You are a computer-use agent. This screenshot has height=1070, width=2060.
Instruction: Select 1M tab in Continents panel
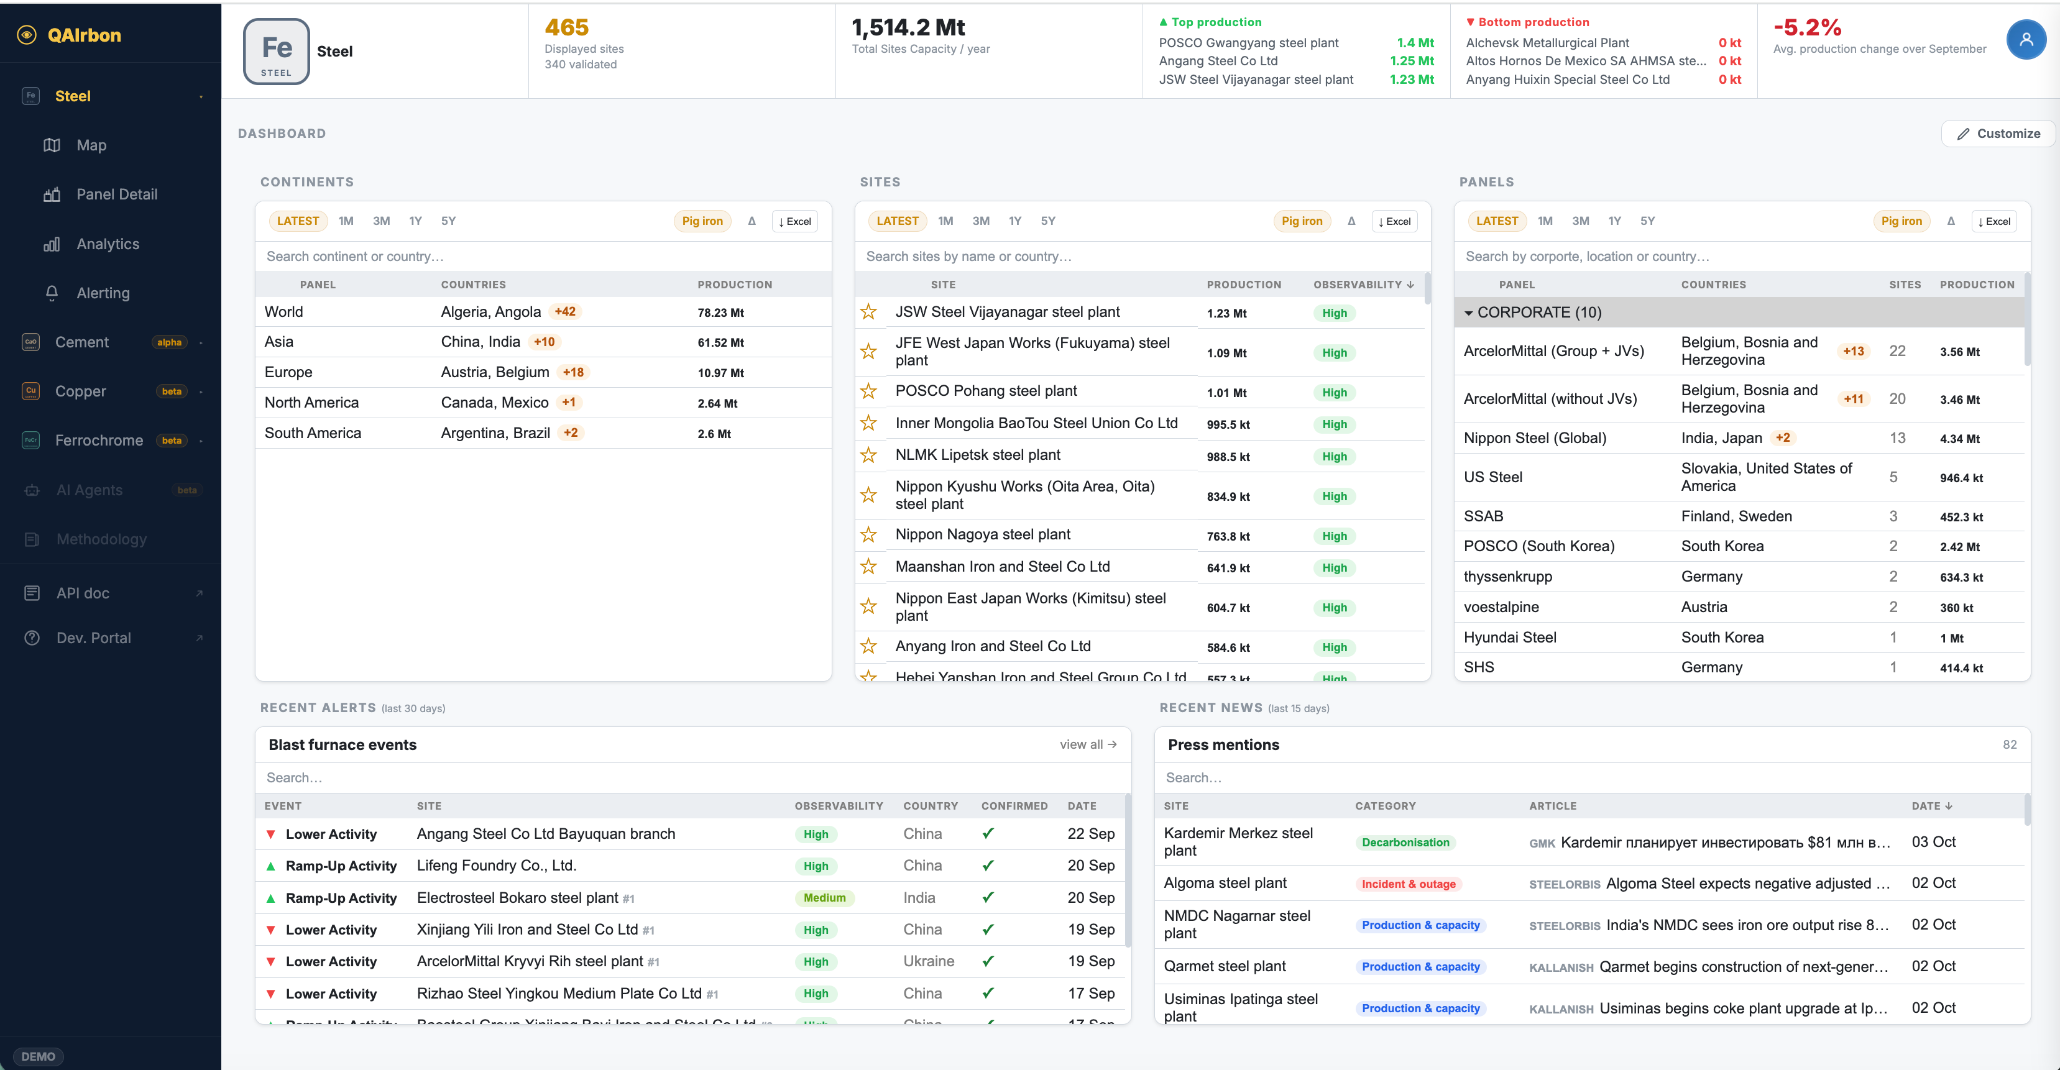[x=346, y=221]
